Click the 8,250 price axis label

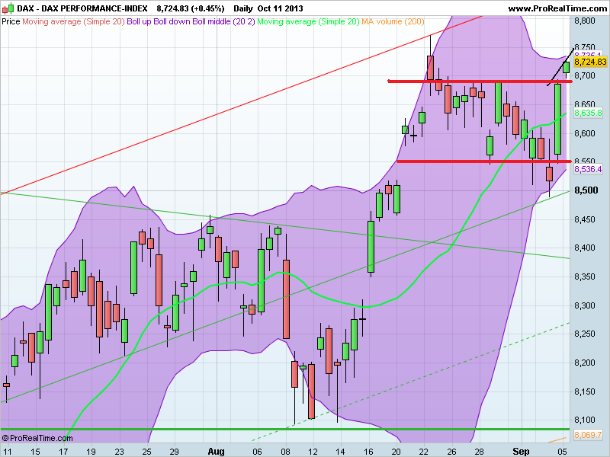(585, 334)
